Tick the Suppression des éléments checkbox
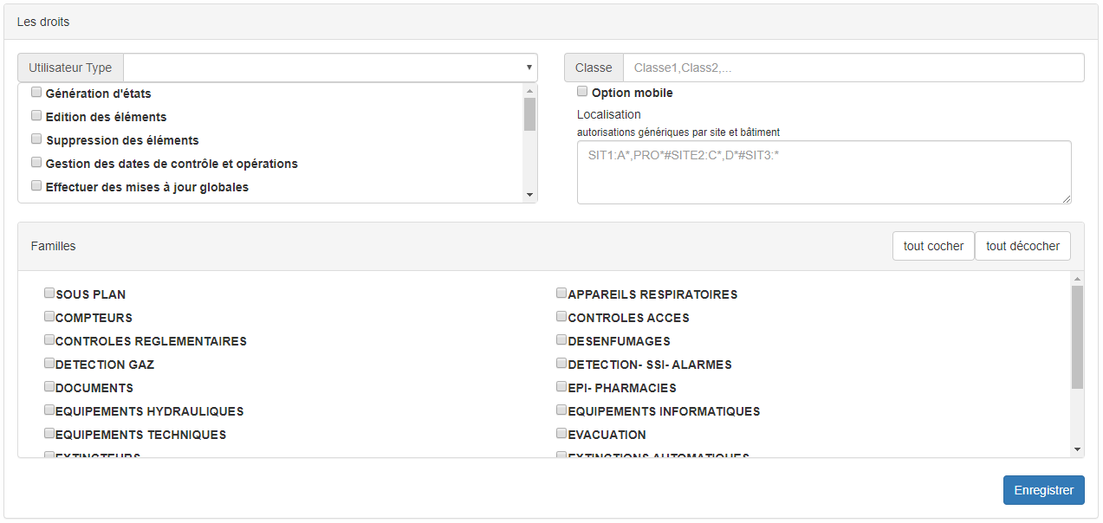This screenshot has width=1103, height=523. (x=36, y=139)
